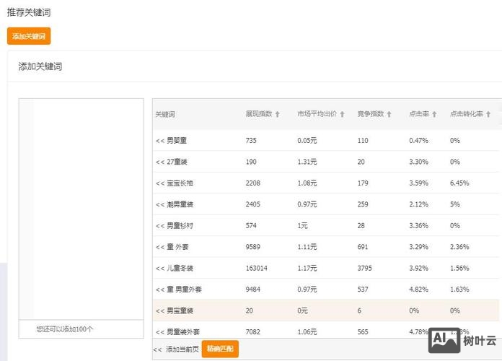502x361 pixels.
Task: Click click-through rate 3.92%
Action: pyautogui.click(x=419, y=268)
